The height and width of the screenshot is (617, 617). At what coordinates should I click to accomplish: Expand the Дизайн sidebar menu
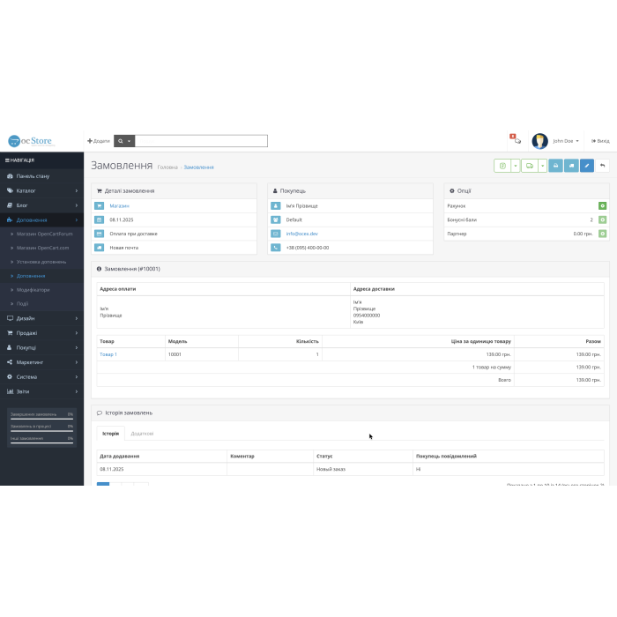pos(41,318)
